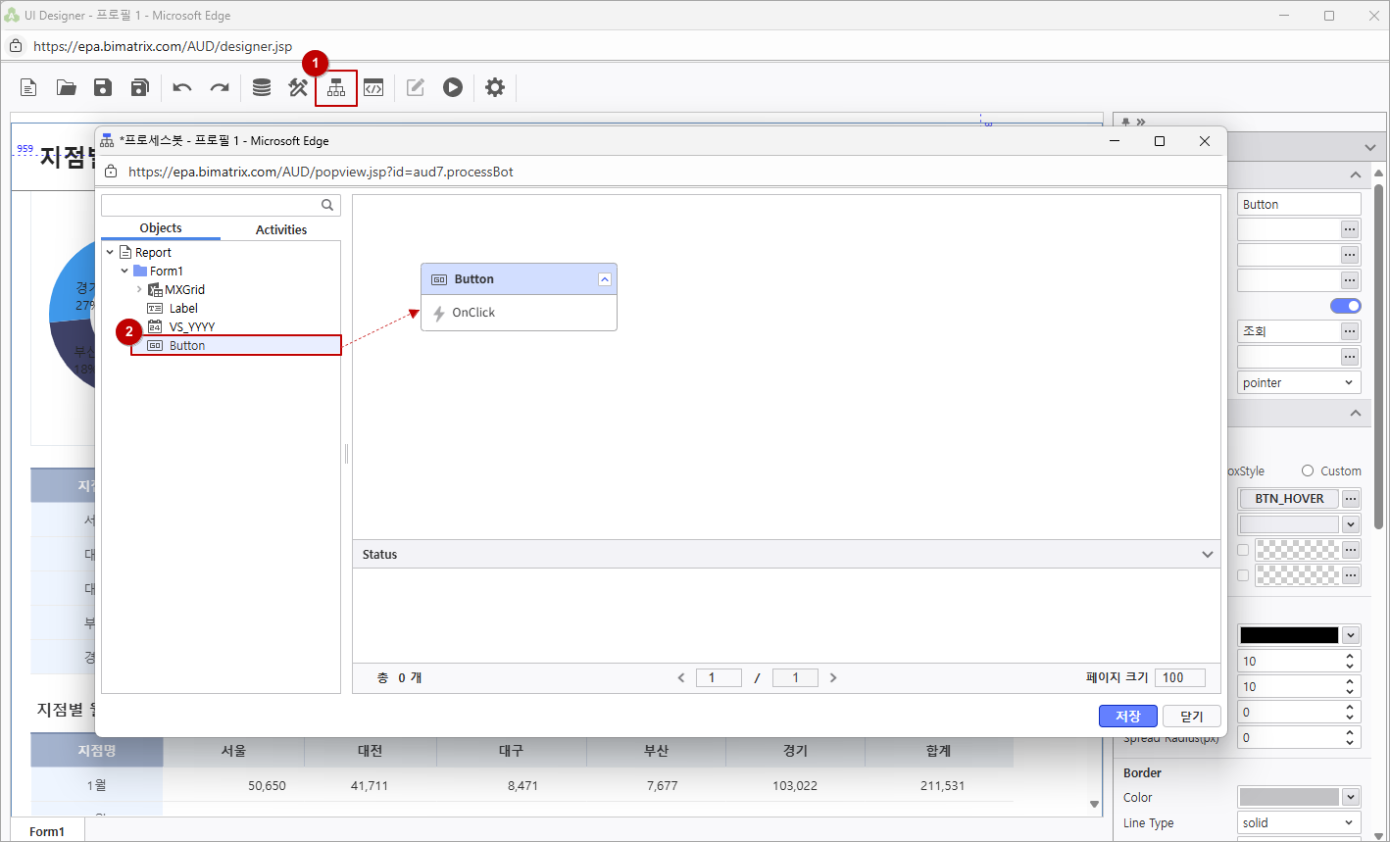Screen dimensions: 1390x842
Task: Click the black color swatch
Action: [x=1288, y=635]
